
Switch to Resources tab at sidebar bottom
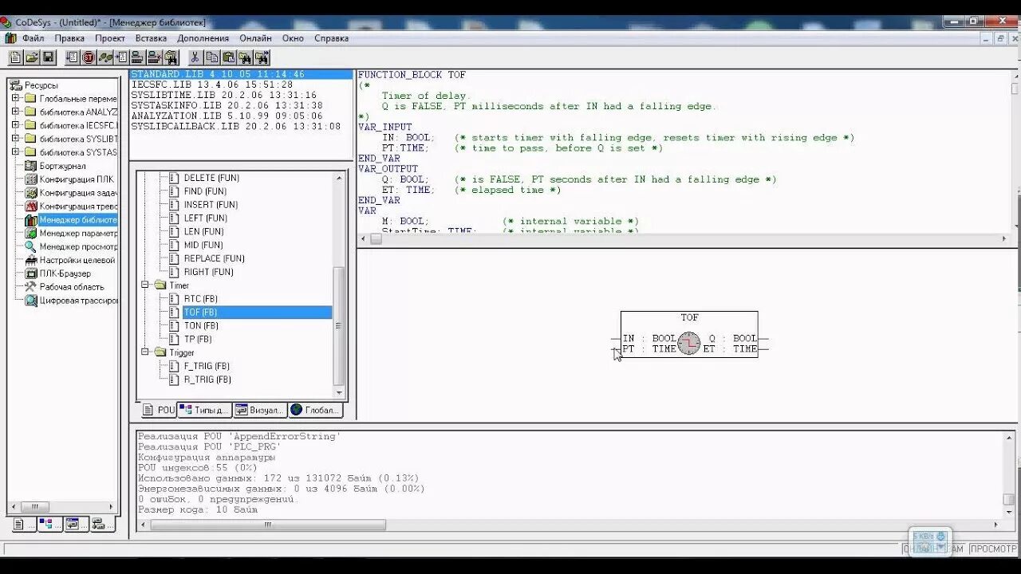[102, 524]
